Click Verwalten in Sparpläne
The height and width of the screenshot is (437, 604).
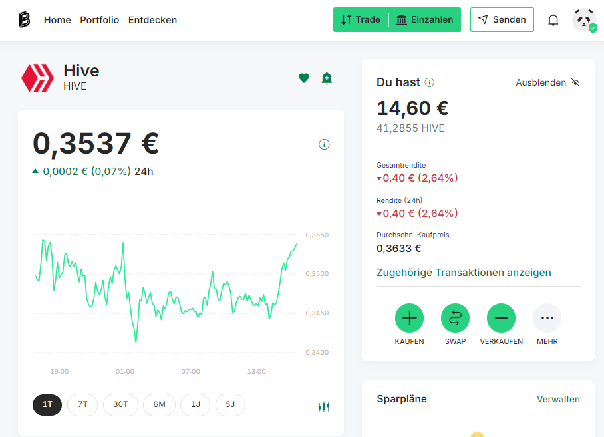click(558, 399)
